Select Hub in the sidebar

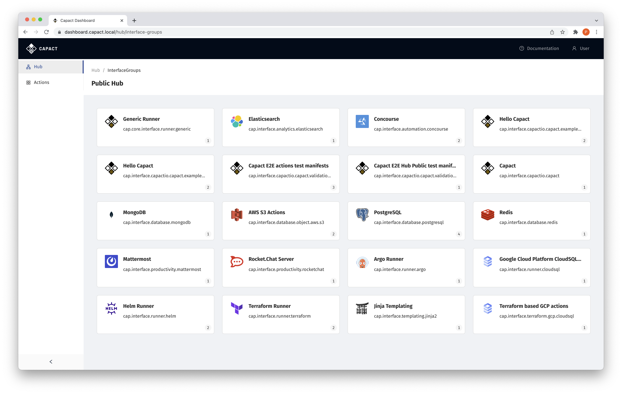pos(38,67)
